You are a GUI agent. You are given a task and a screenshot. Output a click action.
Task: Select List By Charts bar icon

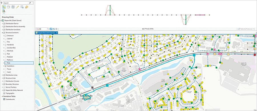(4, 11)
